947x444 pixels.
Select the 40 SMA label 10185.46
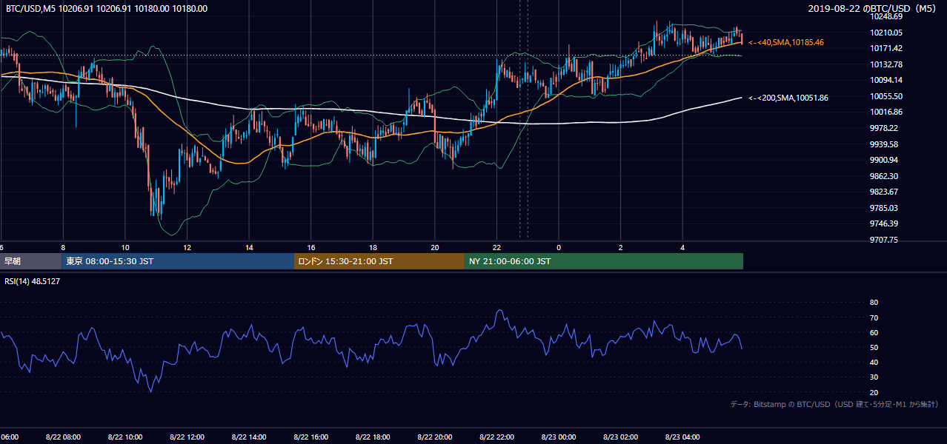tap(786, 43)
